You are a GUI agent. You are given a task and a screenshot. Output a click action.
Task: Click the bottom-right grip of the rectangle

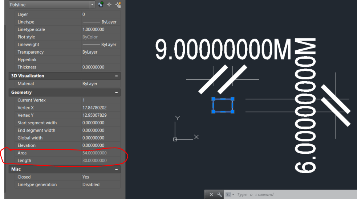232,112
